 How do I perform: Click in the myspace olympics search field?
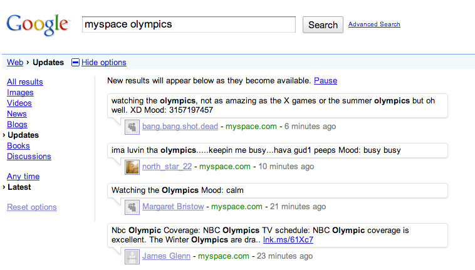tap(189, 24)
